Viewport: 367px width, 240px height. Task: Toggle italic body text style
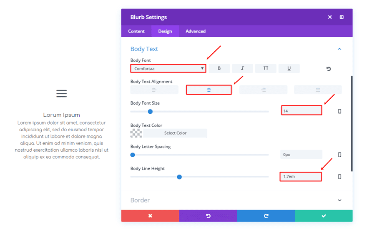point(242,68)
